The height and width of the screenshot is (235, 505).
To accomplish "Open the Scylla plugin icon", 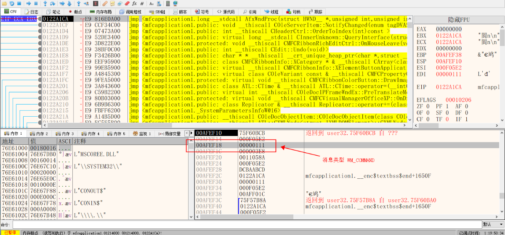I will [96, 3].
